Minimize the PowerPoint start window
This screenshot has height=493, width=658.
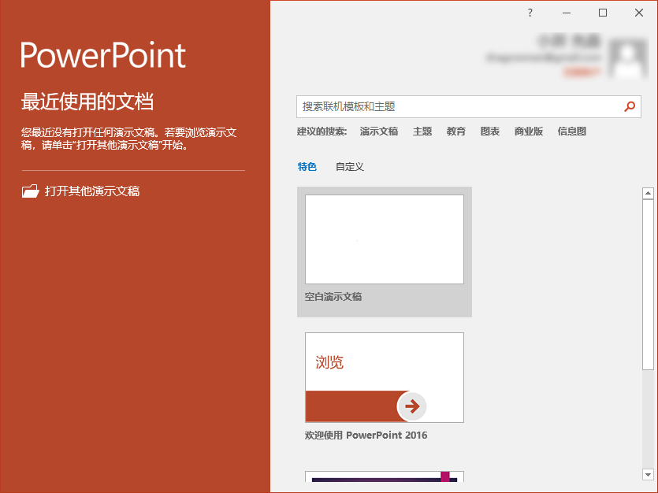567,13
